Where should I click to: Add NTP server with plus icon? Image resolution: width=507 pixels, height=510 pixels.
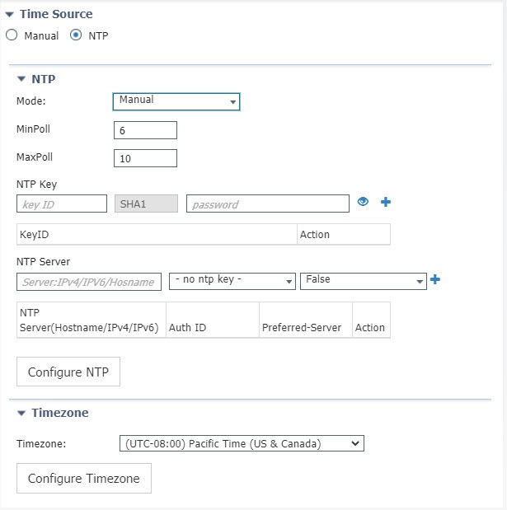coord(435,279)
